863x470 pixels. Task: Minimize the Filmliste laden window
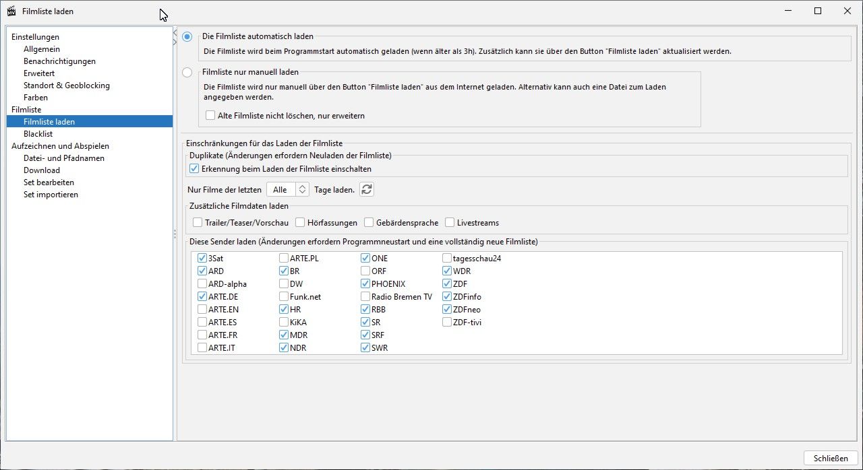(x=788, y=11)
